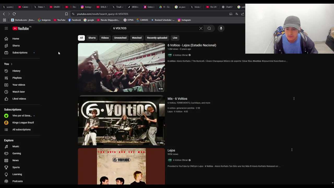The image size is (334, 188).
Task: Open the browser apps grid icon
Action: [4, 20]
